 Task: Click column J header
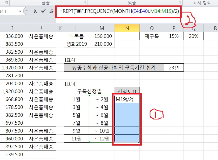(41, 28)
